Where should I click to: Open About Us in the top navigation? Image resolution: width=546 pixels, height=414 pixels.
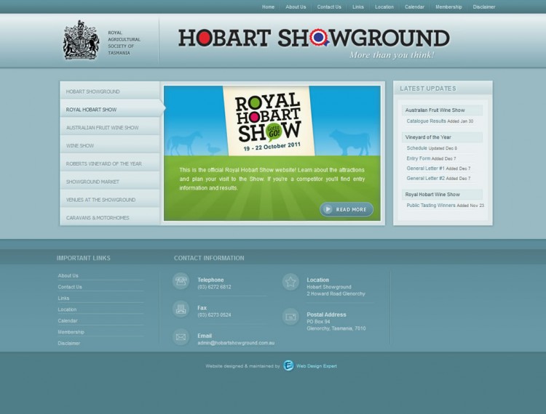(296, 7)
